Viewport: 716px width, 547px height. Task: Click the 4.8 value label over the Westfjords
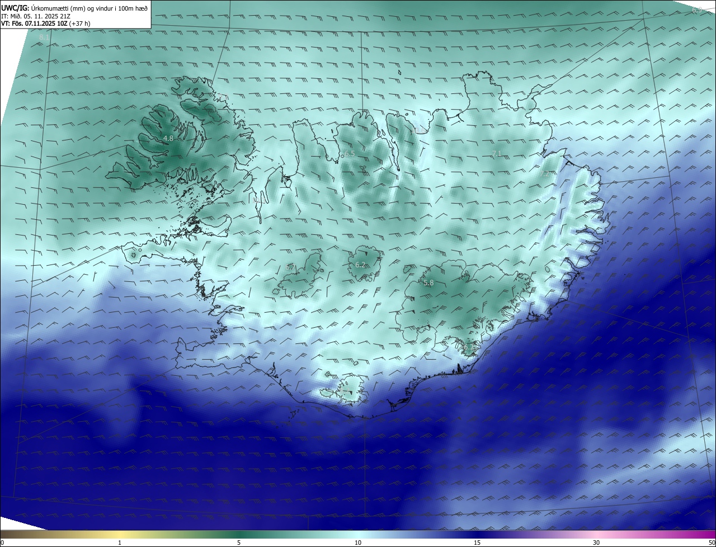168,138
